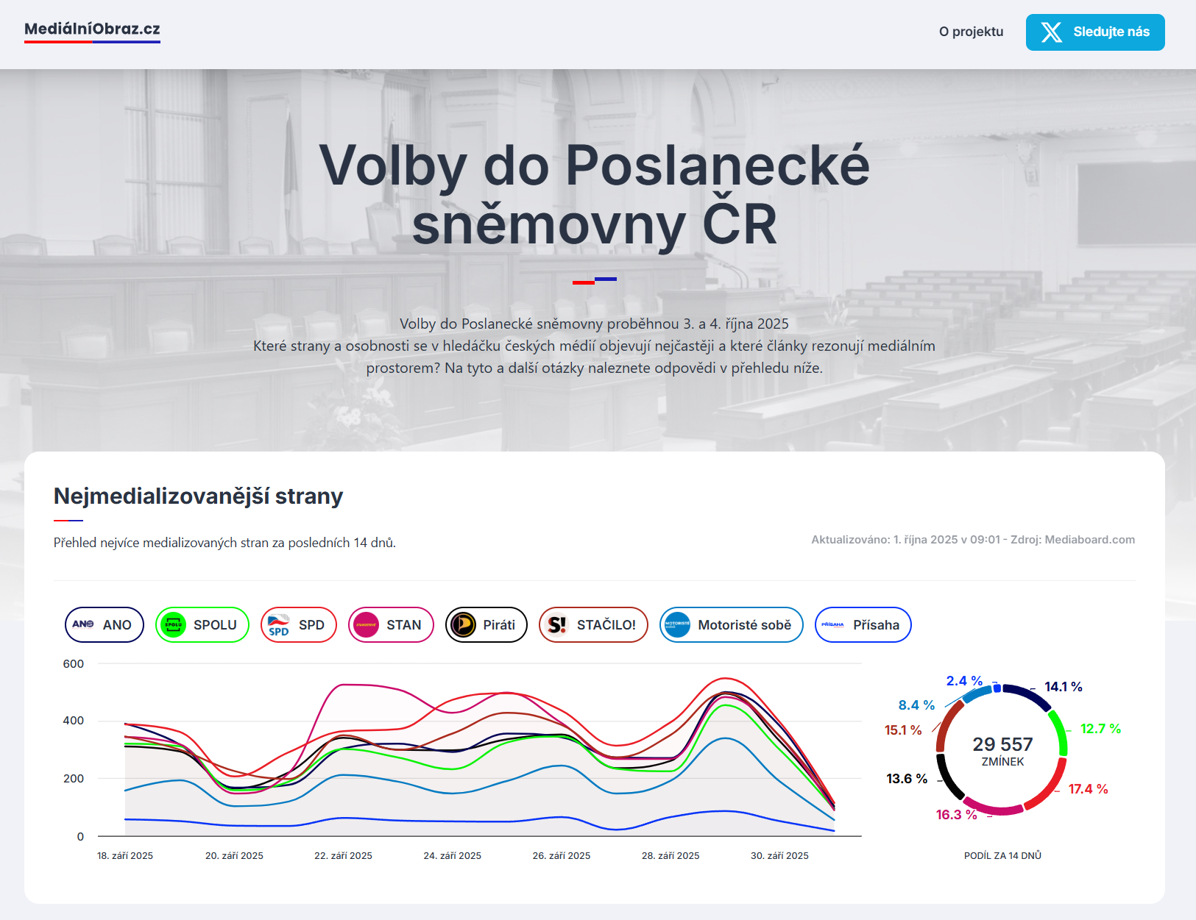The image size is (1196, 920).
Task: Click the green 12.7 % donut segment
Action: pyautogui.click(x=1060, y=731)
